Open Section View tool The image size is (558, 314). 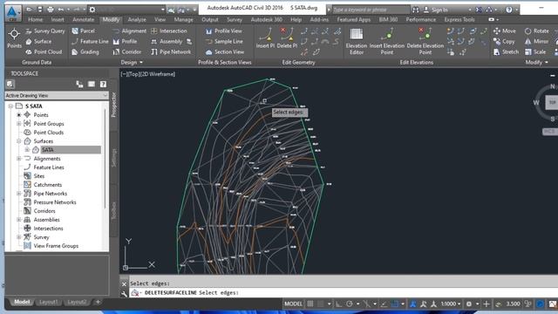225,52
